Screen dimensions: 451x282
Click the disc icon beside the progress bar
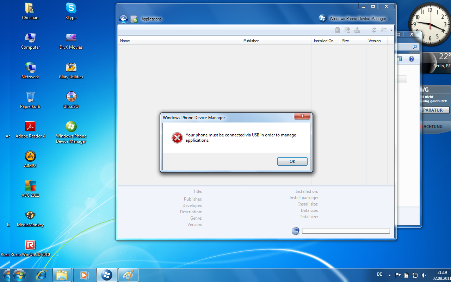pyautogui.click(x=296, y=231)
